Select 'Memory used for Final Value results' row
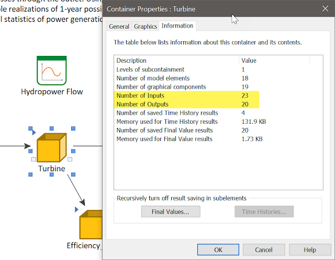 218,139
